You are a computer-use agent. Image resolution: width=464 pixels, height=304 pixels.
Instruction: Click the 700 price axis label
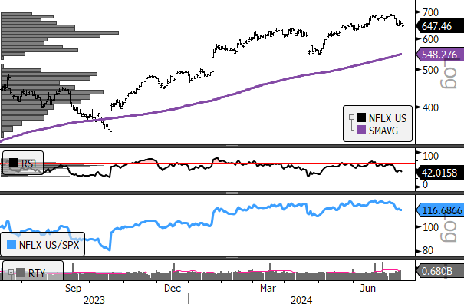430,12
